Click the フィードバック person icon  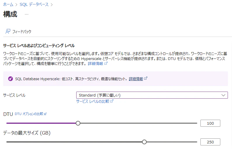[x=8, y=31]
